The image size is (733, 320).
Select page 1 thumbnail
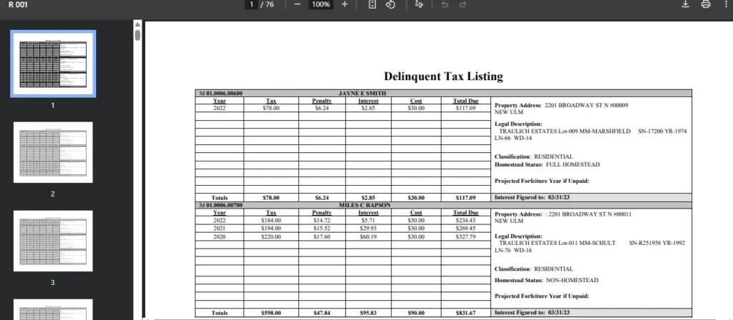click(53, 64)
